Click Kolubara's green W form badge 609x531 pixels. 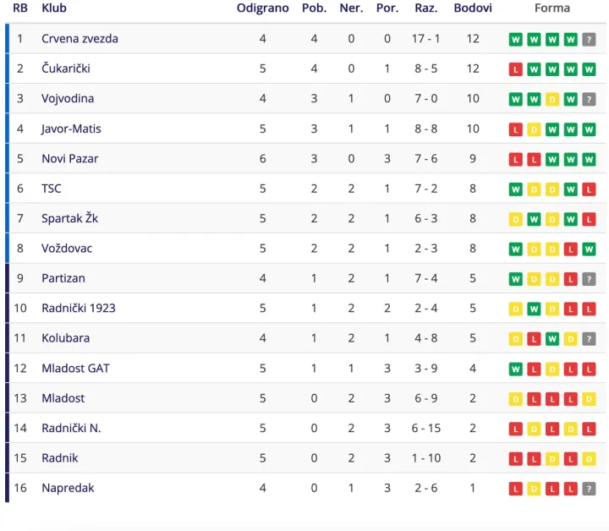click(x=551, y=339)
